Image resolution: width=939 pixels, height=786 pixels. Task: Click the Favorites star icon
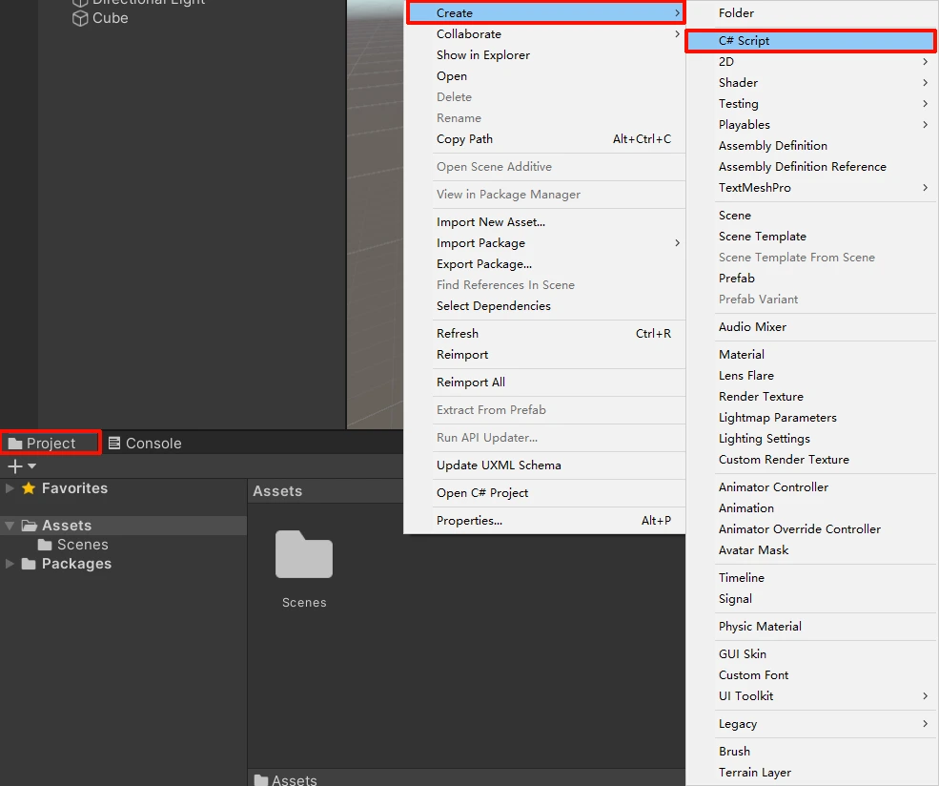click(x=29, y=488)
